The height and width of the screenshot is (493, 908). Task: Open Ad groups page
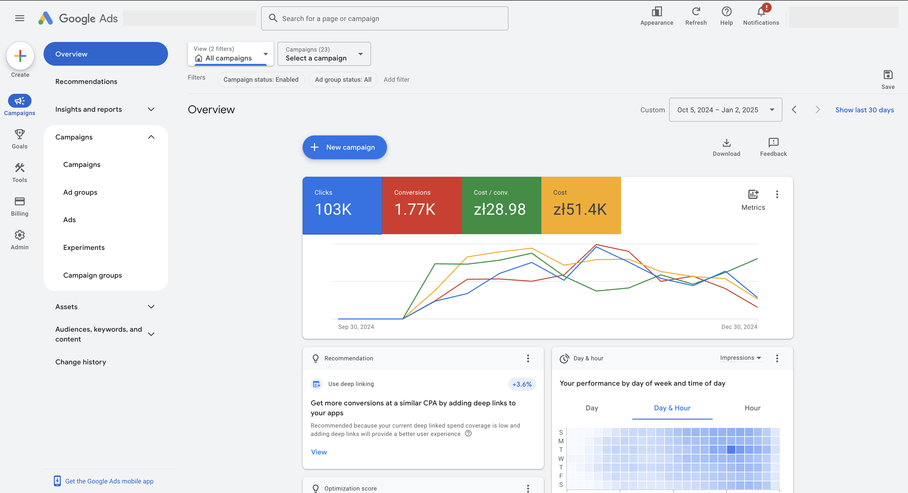click(80, 192)
